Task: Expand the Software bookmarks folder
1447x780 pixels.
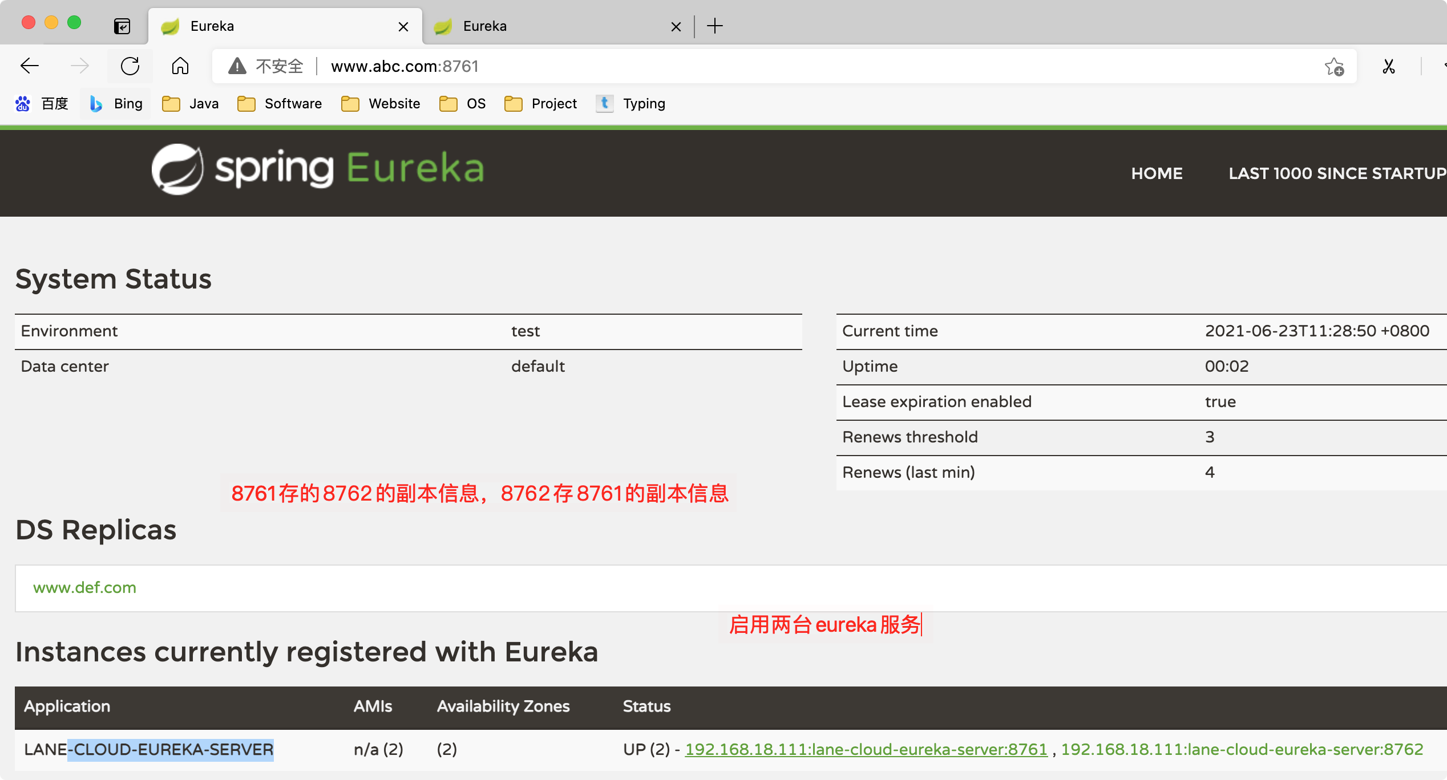Action: (x=280, y=103)
